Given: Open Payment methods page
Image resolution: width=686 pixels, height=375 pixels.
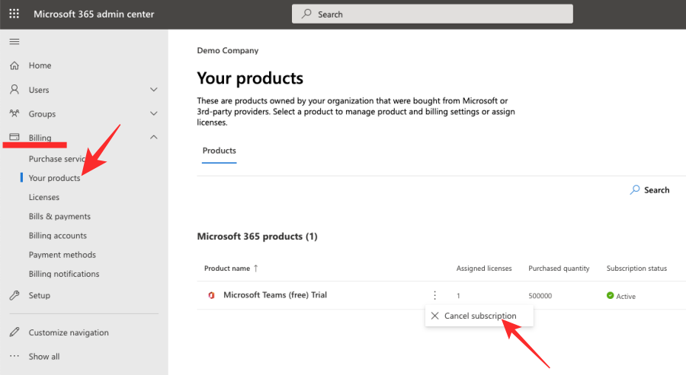Looking at the screenshot, I should point(62,255).
